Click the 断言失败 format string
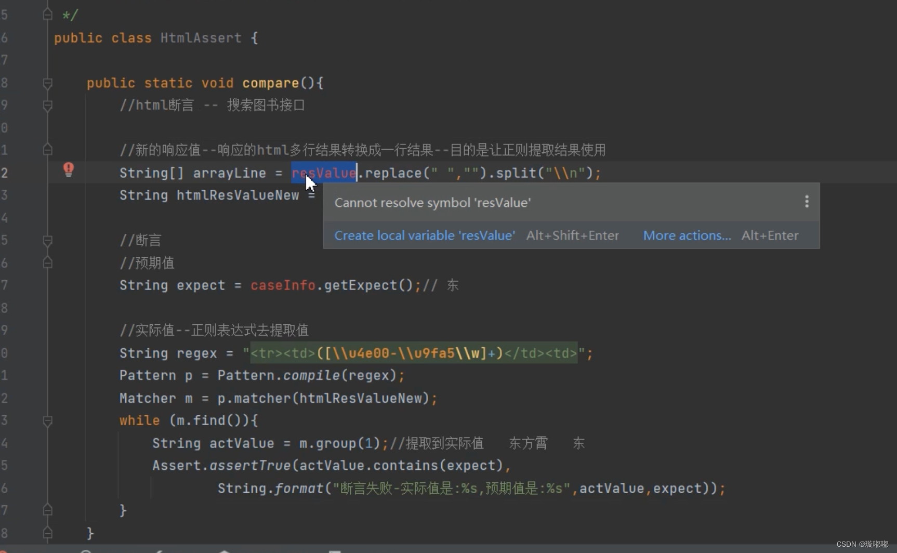This screenshot has width=897, height=553. point(451,489)
